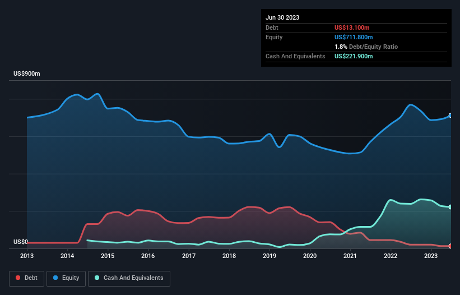
Task: Select the 2017 x-axis label
Action: tap(189, 256)
